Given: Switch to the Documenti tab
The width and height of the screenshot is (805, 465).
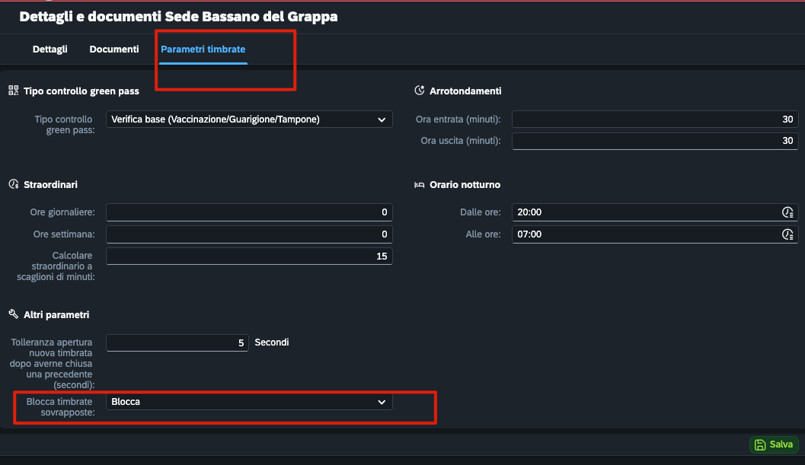Looking at the screenshot, I should pos(114,49).
